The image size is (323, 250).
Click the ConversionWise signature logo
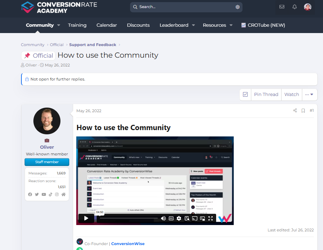tap(80, 242)
